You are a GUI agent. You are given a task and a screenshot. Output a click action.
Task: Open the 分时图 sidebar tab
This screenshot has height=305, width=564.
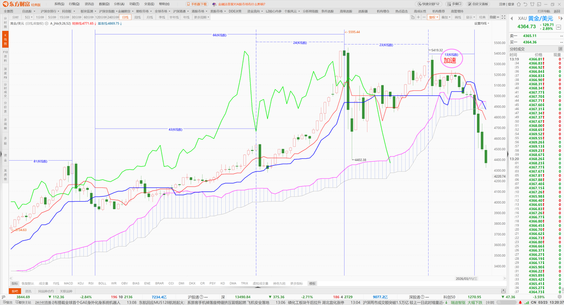[5, 22]
